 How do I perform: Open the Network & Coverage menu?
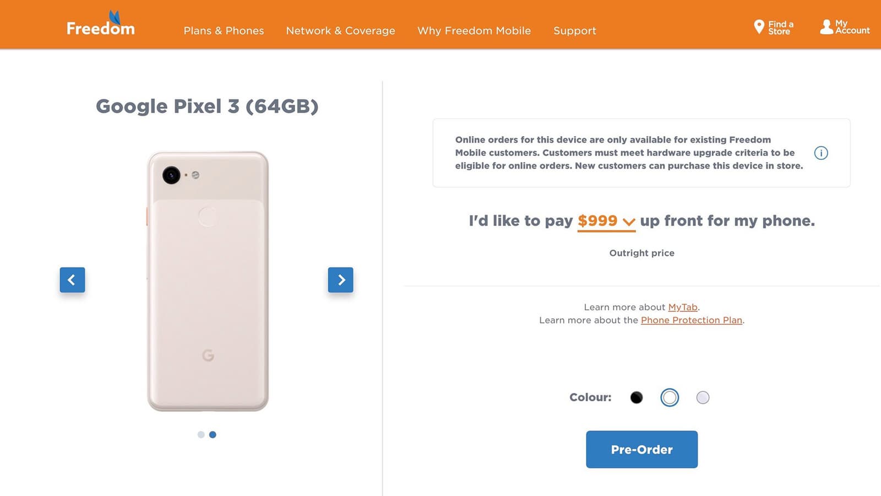(340, 31)
